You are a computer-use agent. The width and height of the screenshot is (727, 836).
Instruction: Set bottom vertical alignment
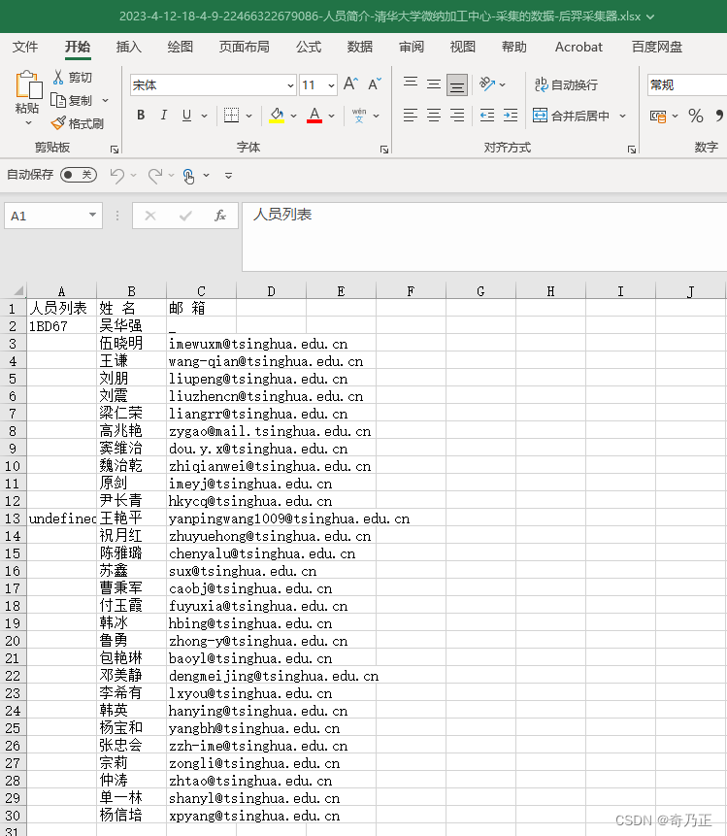pyautogui.click(x=457, y=85)
